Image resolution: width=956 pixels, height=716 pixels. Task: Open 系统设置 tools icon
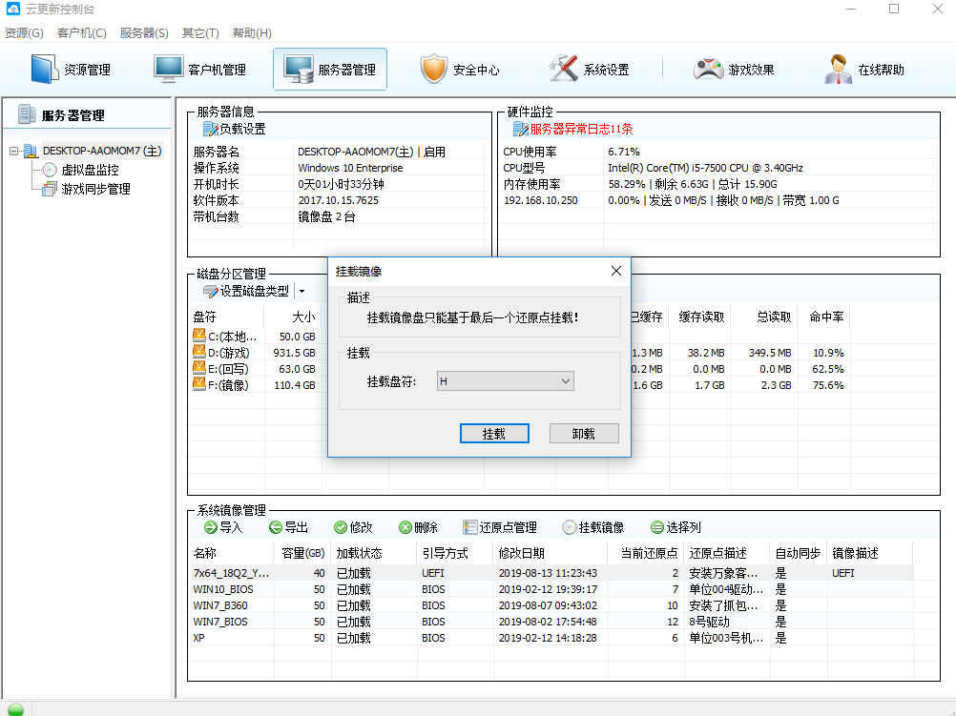pyautogui.click(x=563, y=69)
